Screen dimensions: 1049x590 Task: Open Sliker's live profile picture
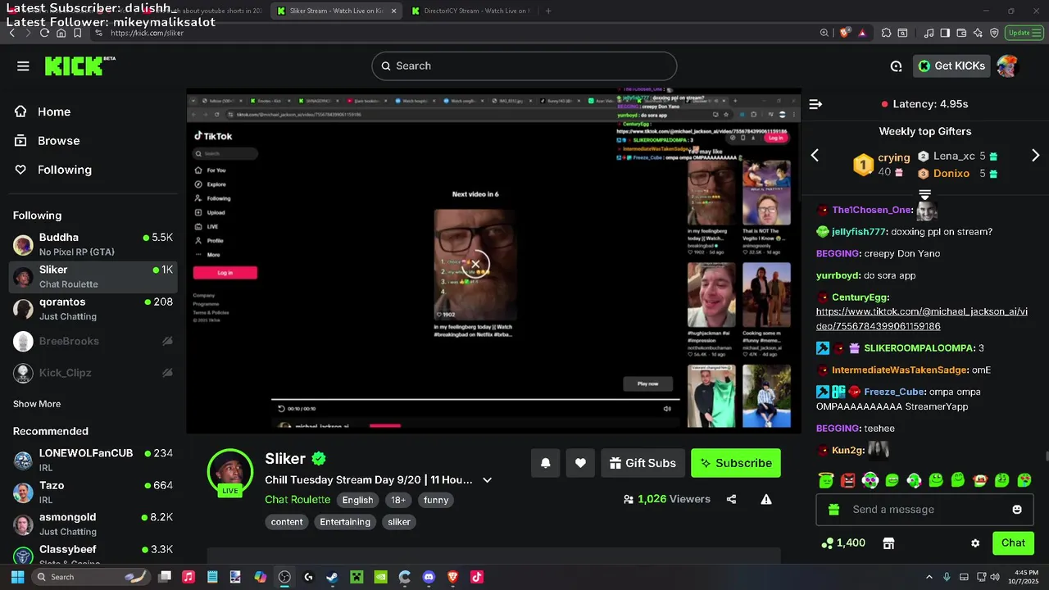pyautogui.click(x=230, y=473)
